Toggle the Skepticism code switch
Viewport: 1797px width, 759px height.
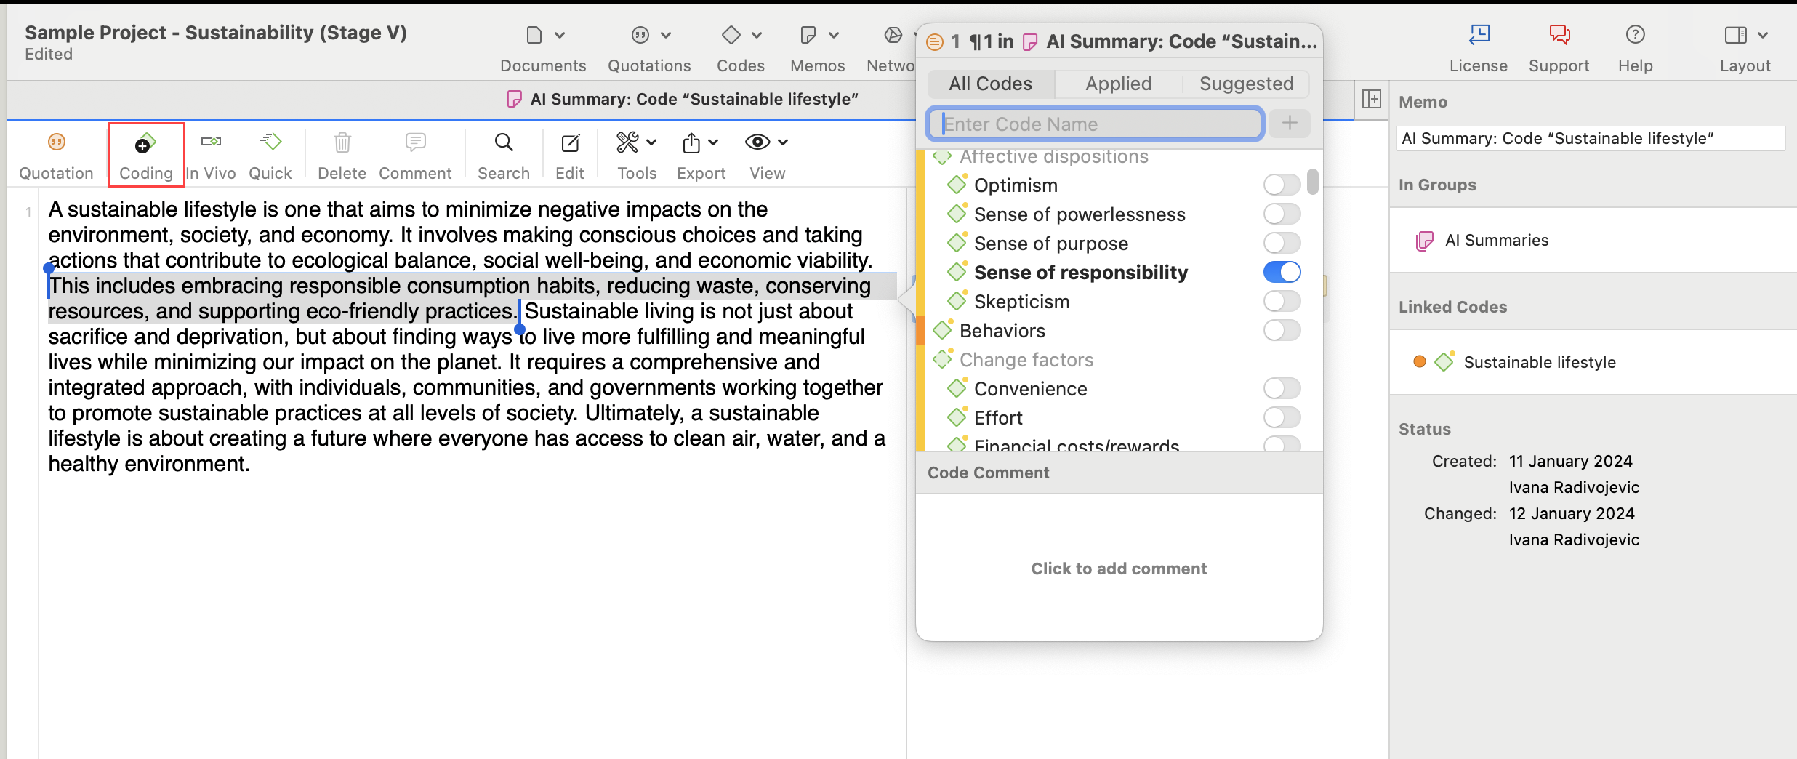pyautogui.click(x=1281, y=301)
